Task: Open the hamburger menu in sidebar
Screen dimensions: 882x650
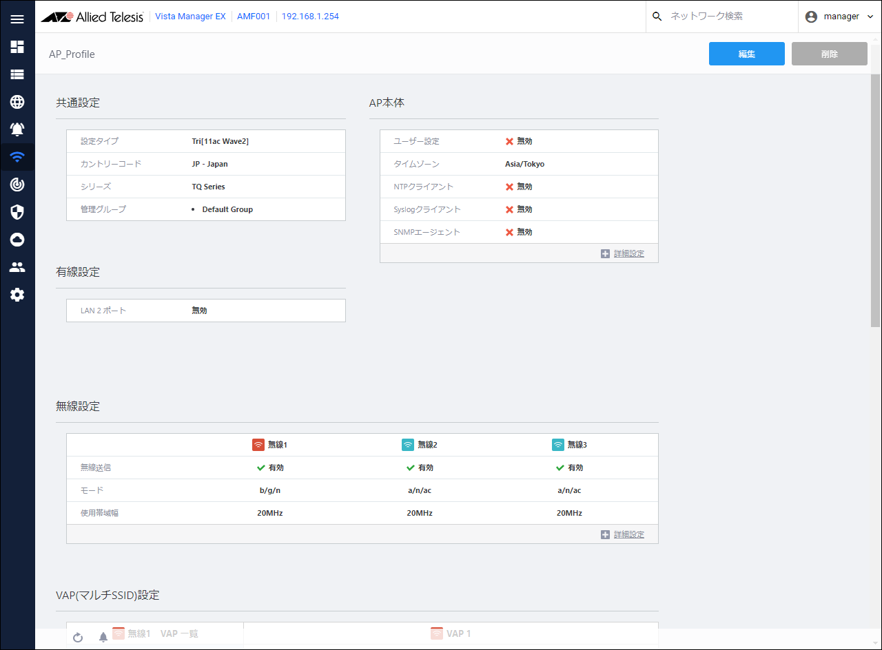Action: [17, 19]
